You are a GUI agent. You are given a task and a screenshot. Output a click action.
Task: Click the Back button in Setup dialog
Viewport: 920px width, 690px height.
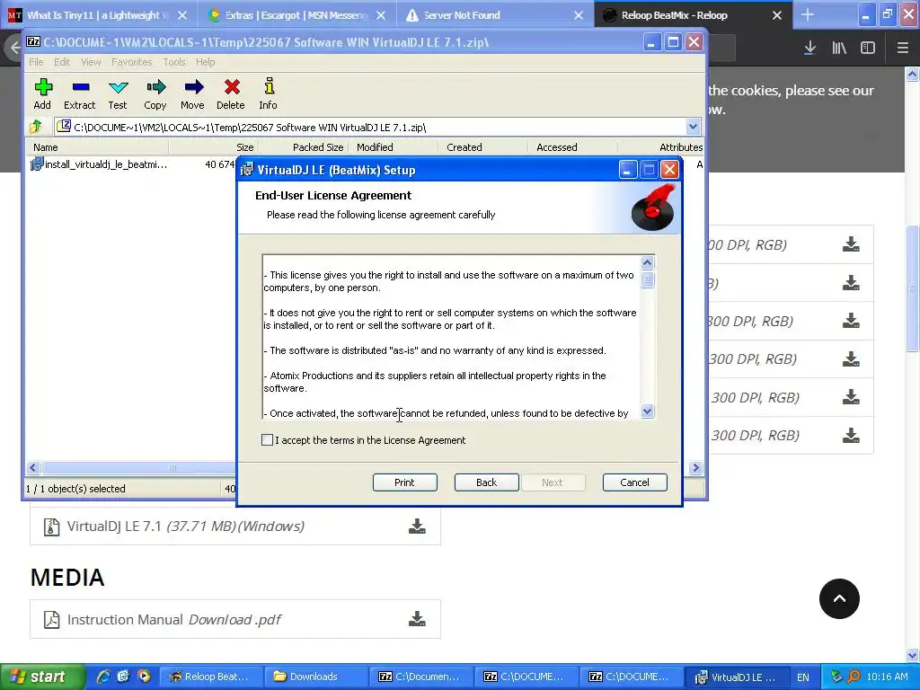click(x=486, y=482)
